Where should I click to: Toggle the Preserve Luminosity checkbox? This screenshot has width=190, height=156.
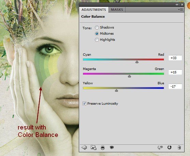pyautogui.click(x=84, y=104)
